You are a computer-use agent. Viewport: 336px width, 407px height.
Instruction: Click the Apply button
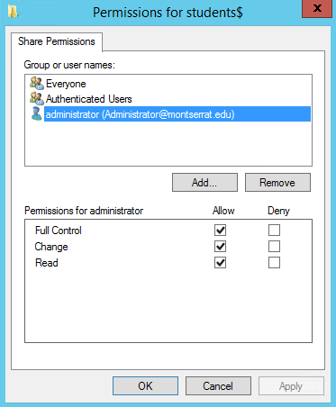(291, 385)
